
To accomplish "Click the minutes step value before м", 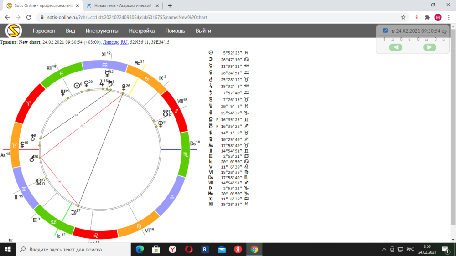I will point(418,39).
